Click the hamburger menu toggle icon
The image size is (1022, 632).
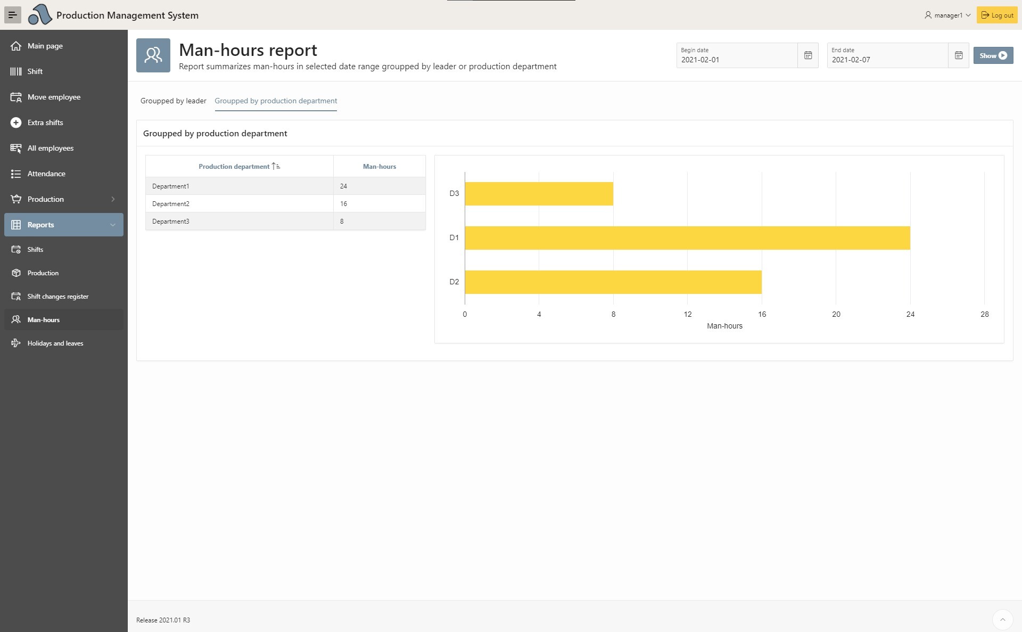[13, 15]
